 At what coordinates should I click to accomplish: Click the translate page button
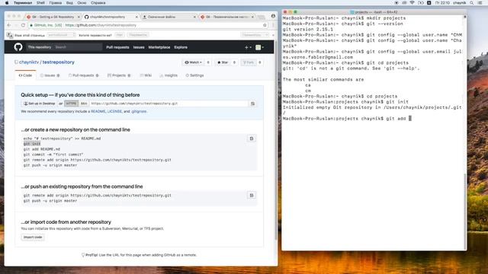[x=138, y=35]
